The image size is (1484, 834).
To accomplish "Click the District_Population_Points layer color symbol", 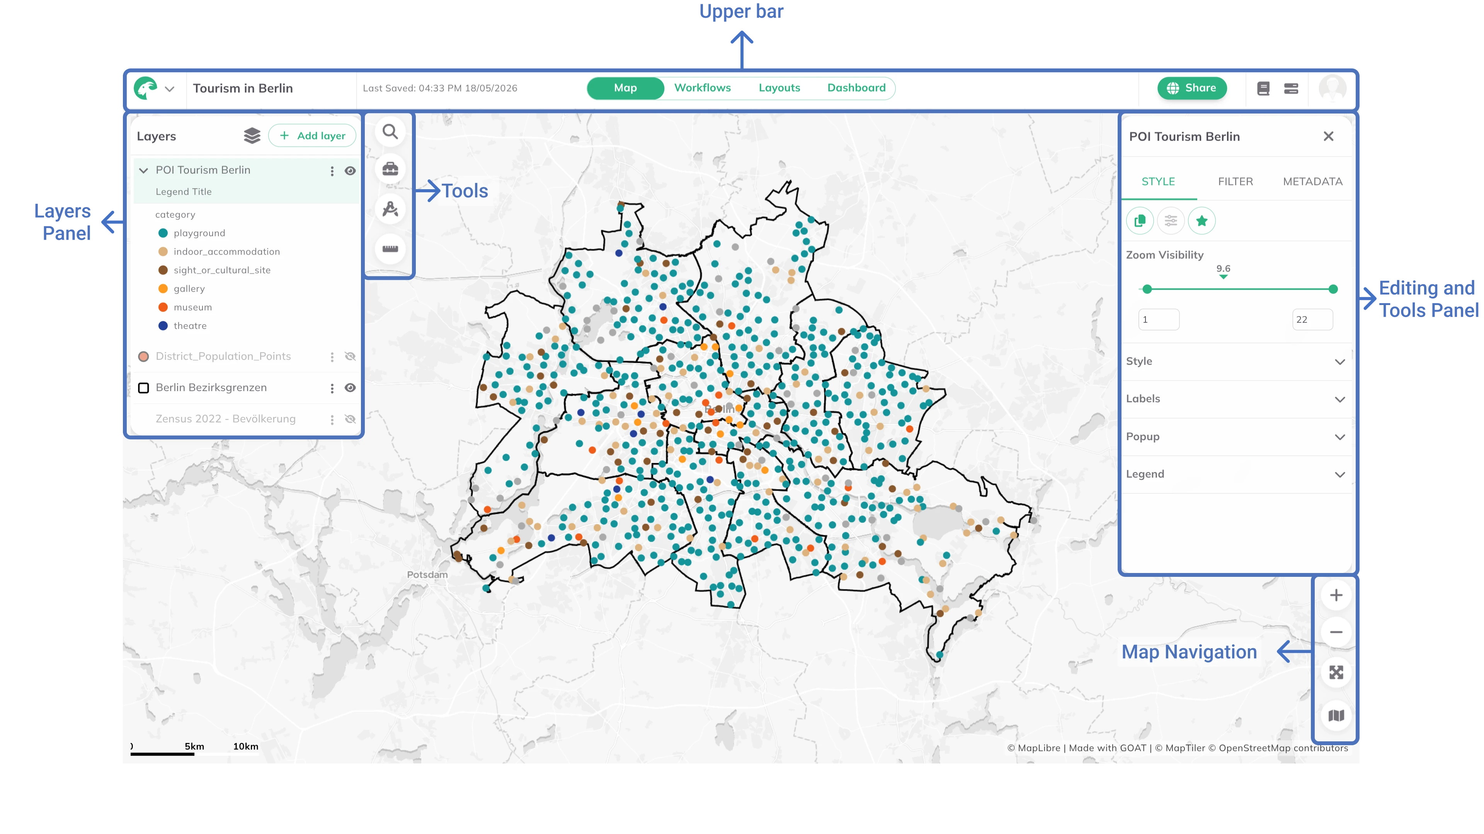I will click(x=143, y=356).
